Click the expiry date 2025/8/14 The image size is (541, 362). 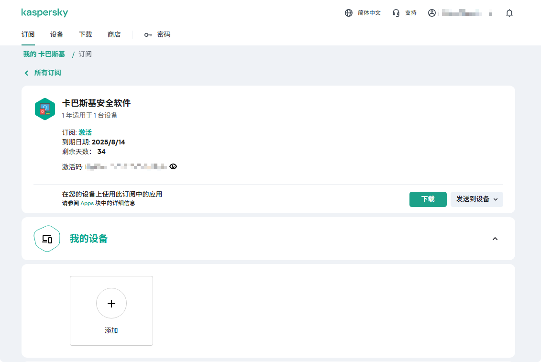[108, 142]
